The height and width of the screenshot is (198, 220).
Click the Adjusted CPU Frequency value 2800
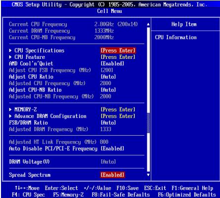(x=105, y=83)
